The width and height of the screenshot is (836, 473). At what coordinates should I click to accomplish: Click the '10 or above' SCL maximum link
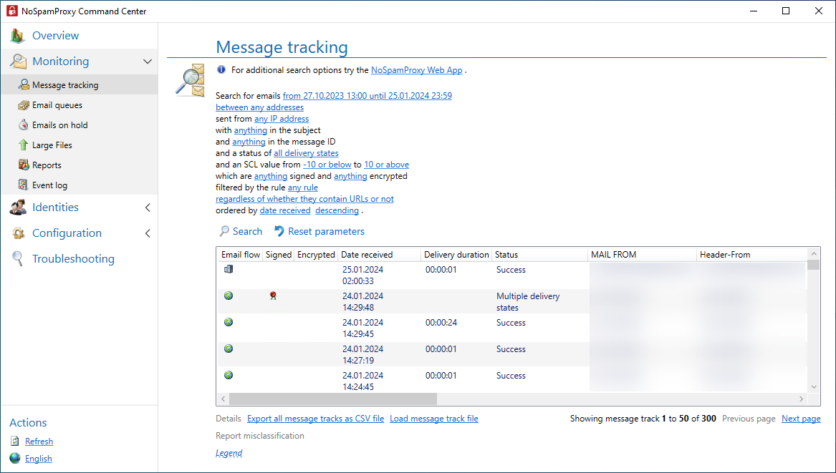387,165
